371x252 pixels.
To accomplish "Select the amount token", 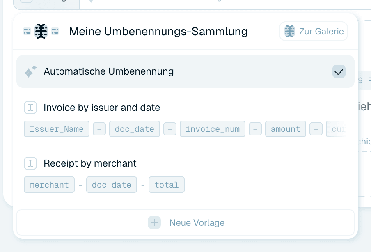I will point(286,129).
